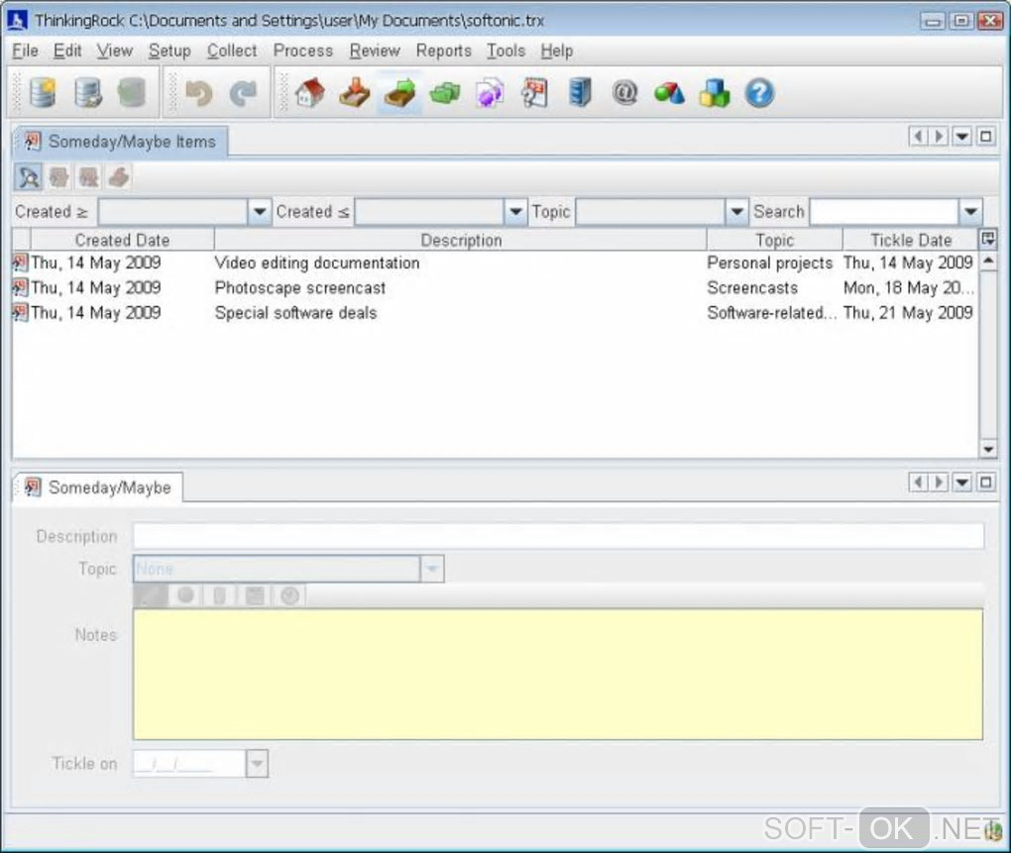Open lower panel tab list down-arrow
The width and height of the screenshot is (1011, 853).
(962, 481)
